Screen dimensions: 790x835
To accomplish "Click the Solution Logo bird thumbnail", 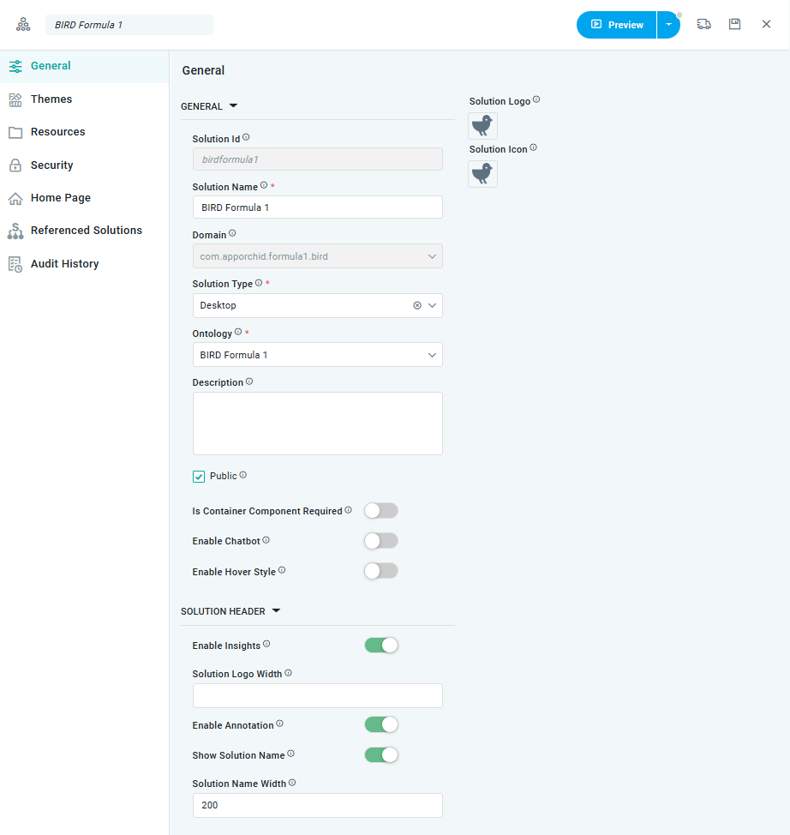I will [x=483, y=126].
